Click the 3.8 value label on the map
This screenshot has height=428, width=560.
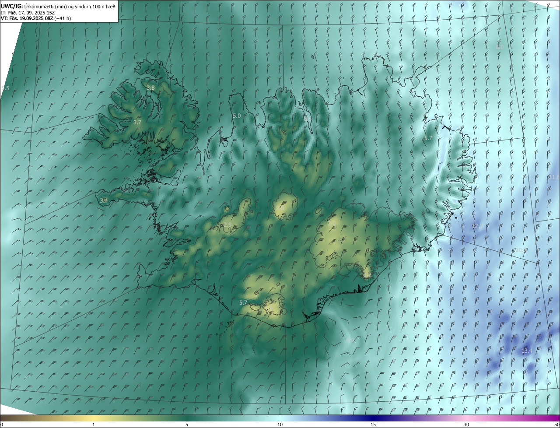pyautogui.click(x=150, y=88)
